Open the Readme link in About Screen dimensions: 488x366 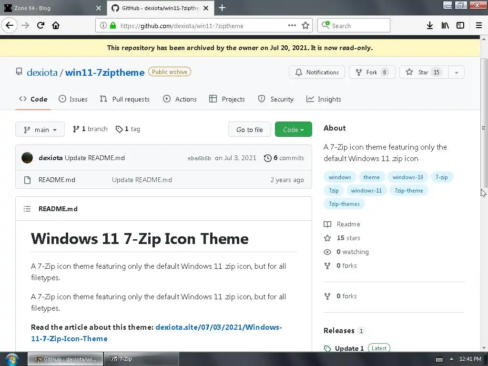tap(342, 224)
